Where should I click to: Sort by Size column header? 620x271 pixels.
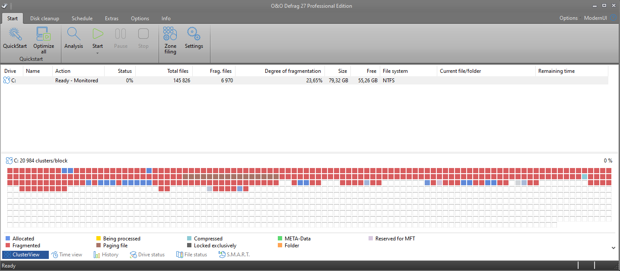coord(337,71)
